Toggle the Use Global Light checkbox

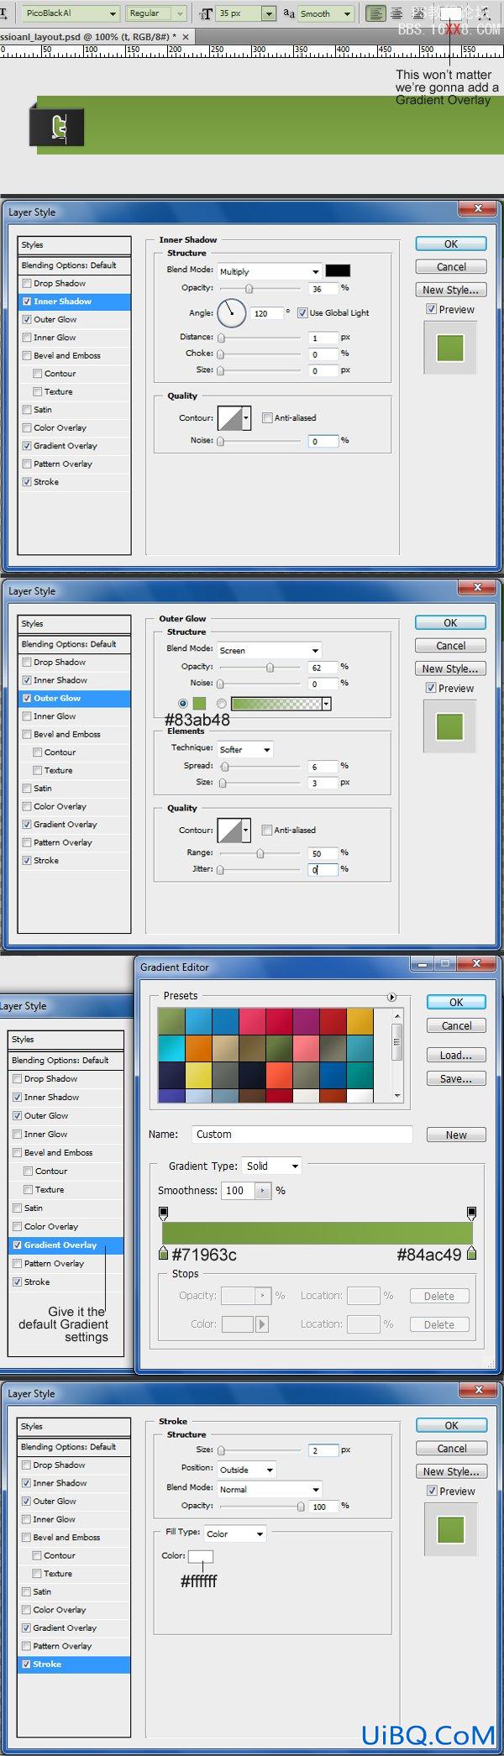[302, 313]
